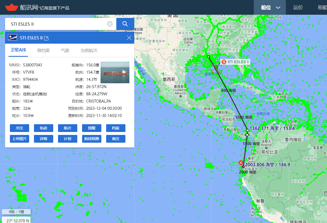Switch to the 当前航次 tab

point(89,50)
